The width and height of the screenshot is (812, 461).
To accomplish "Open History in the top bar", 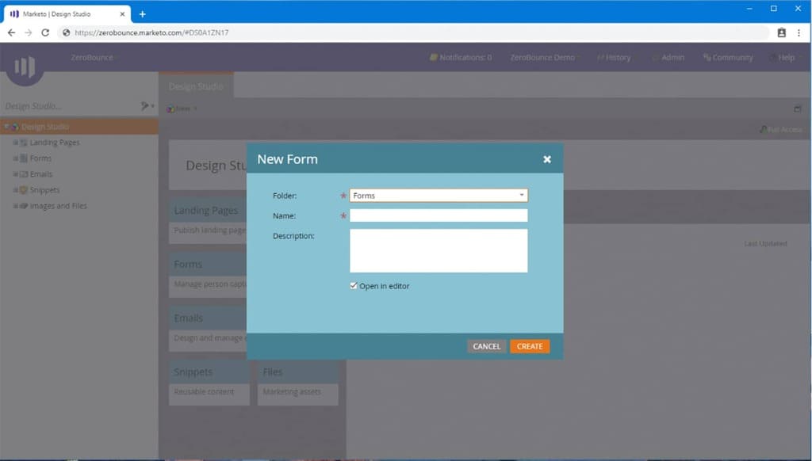I will pos(615,58).
